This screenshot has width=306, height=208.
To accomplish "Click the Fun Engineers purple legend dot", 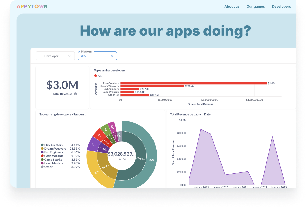I will pyautogui.click(x=42, y=152).
